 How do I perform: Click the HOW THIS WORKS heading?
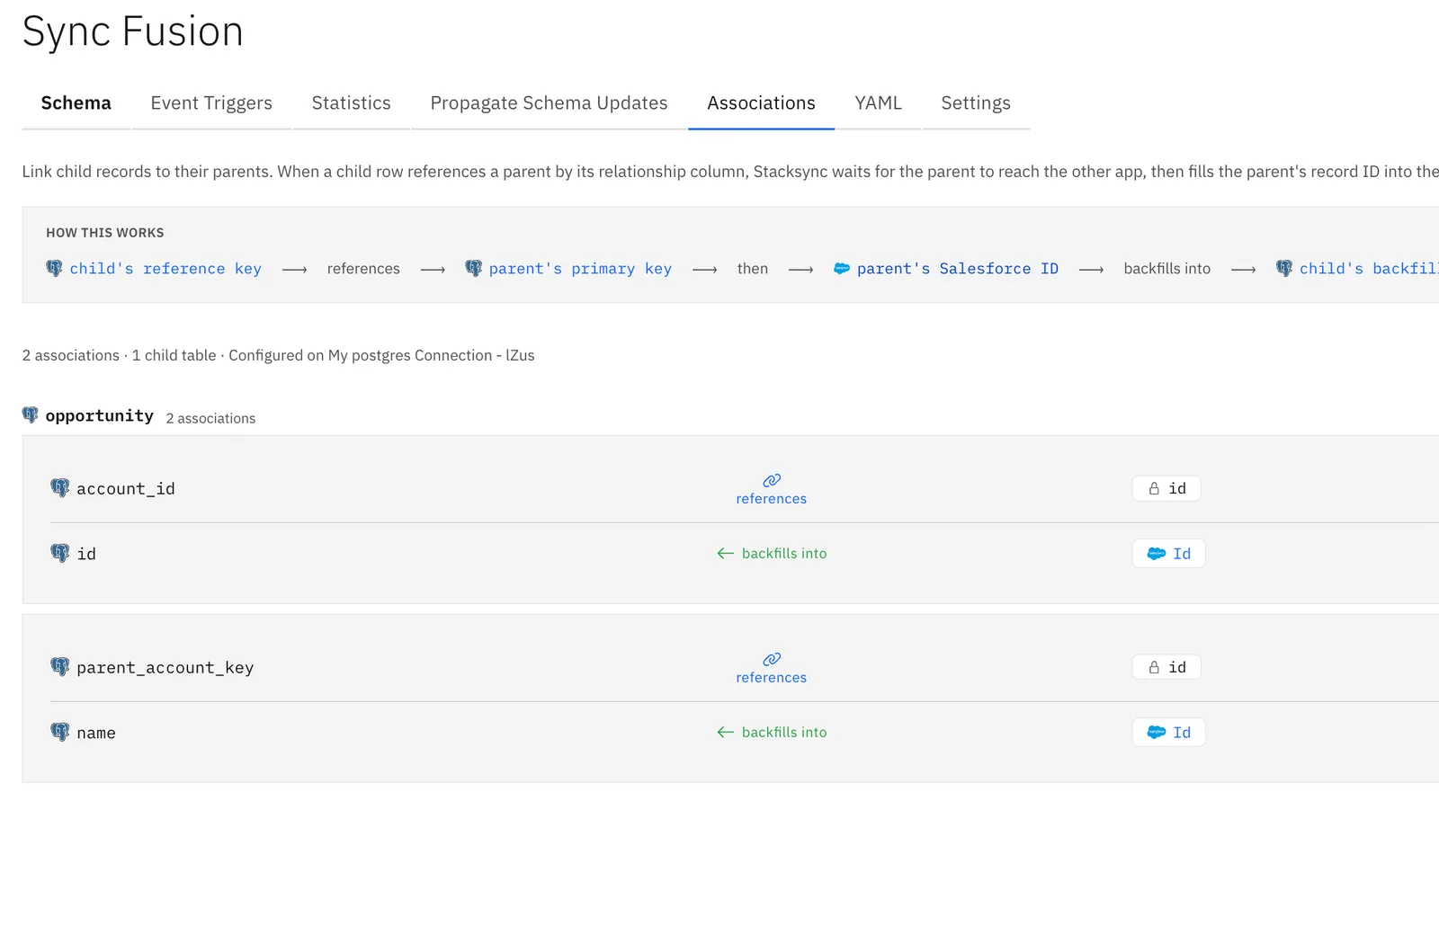(x=105, y=233)
